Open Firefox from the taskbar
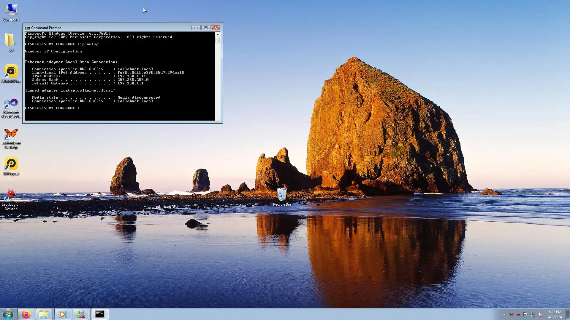Image resolution: width=570 pixels, height=320 pixels. pos(26,314)
